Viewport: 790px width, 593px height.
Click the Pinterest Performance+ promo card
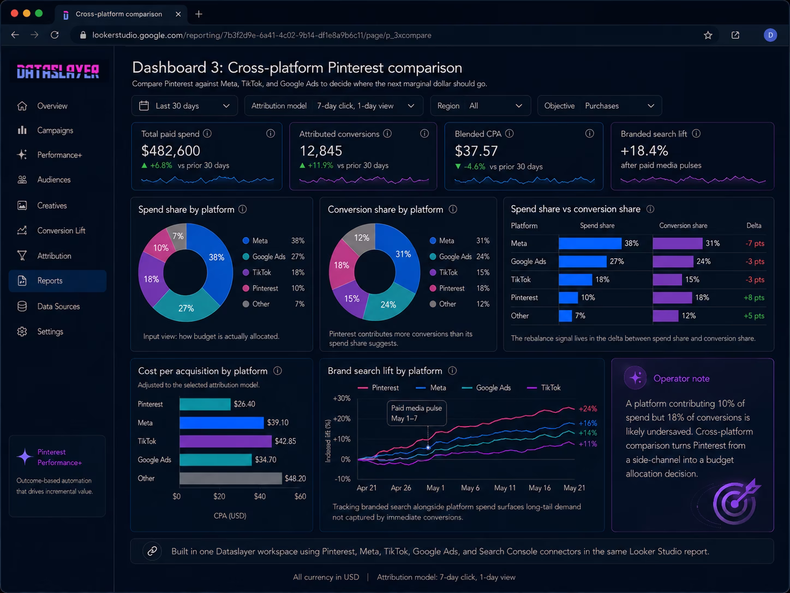point(57,476)
